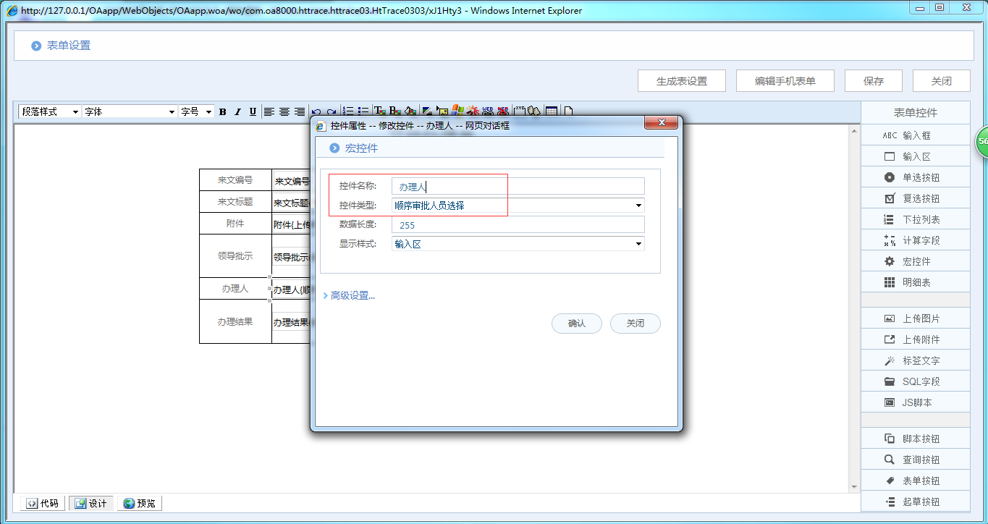
Task: Add a 宏控件 macro control
Action: tap(915, 261)
